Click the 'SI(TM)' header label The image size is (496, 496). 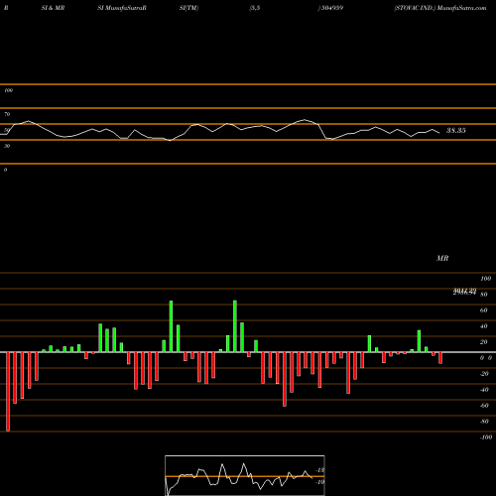188,8
